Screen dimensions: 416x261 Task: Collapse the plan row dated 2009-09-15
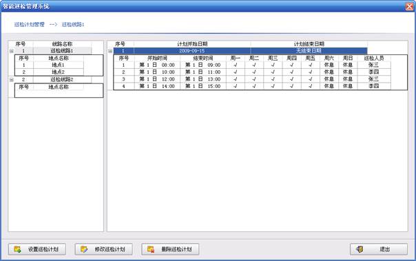110,51
